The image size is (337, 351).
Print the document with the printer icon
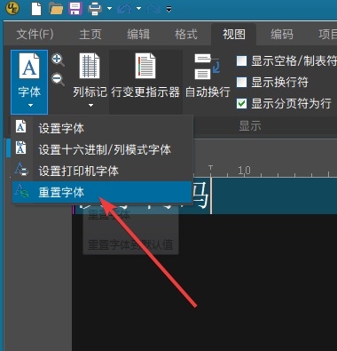tap(95, 9)
